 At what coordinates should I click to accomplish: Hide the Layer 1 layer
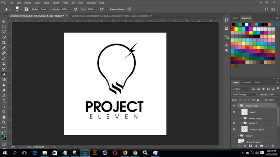(x=234, y=112)
